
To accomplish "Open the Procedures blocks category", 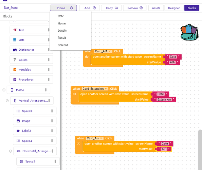I will tap(31, 80).
